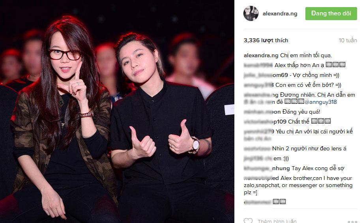Image resolution: width=363 pixels, height=223 pixels.
Task: Open the three-dot more options menu
Action: coord(352,221)
